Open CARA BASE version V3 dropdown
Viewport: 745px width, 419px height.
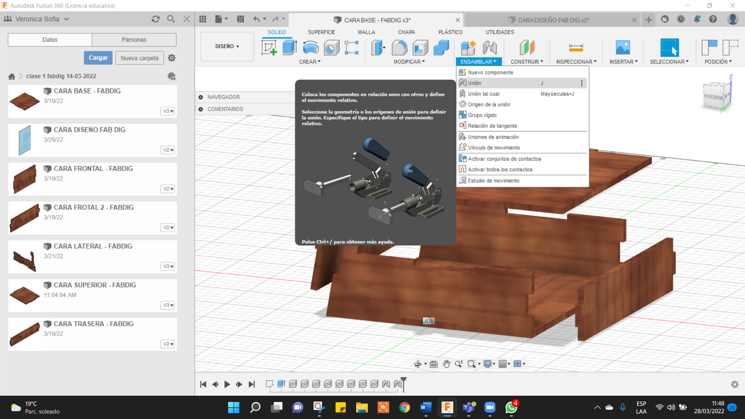click(168, 111)
